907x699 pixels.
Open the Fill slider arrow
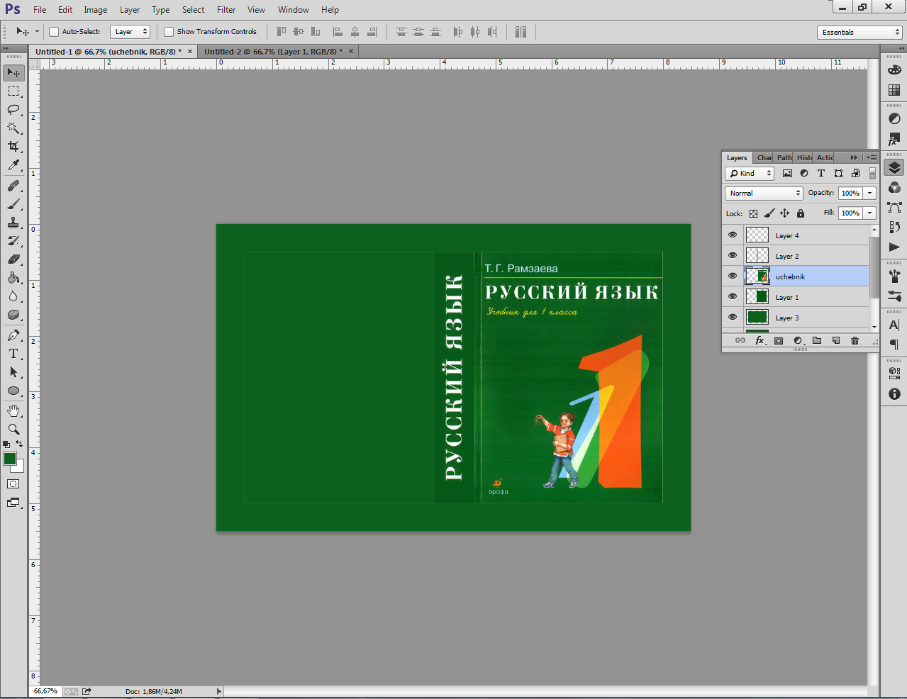click(x=870, y=213)
